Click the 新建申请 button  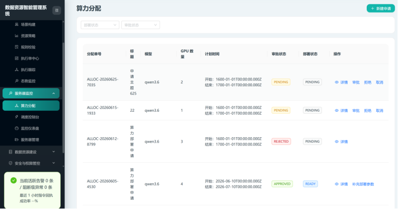pos(381,8)
